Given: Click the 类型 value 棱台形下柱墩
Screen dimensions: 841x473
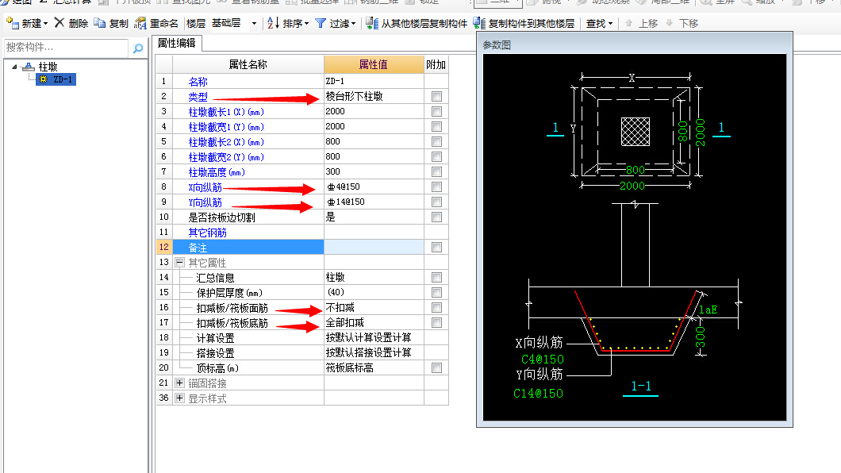Looking at the screenshot, I should click(354, 97).
